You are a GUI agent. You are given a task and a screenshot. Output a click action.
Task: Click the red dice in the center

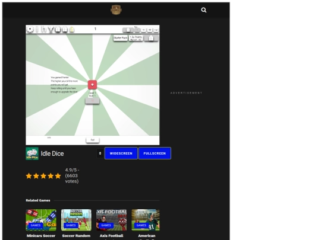(x=92, y=85)
